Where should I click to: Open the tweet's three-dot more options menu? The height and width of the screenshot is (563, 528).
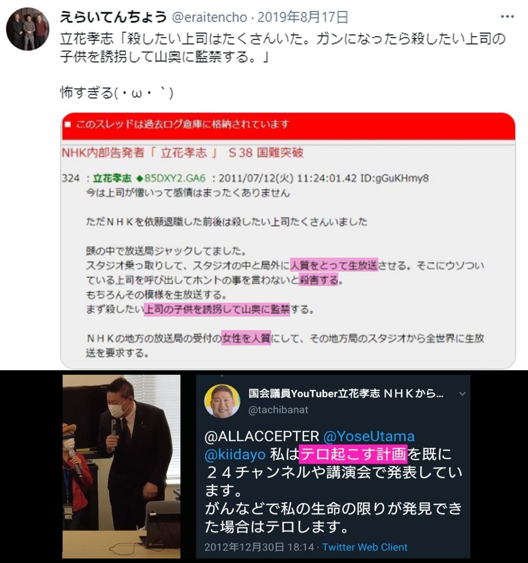coord(507,17)
